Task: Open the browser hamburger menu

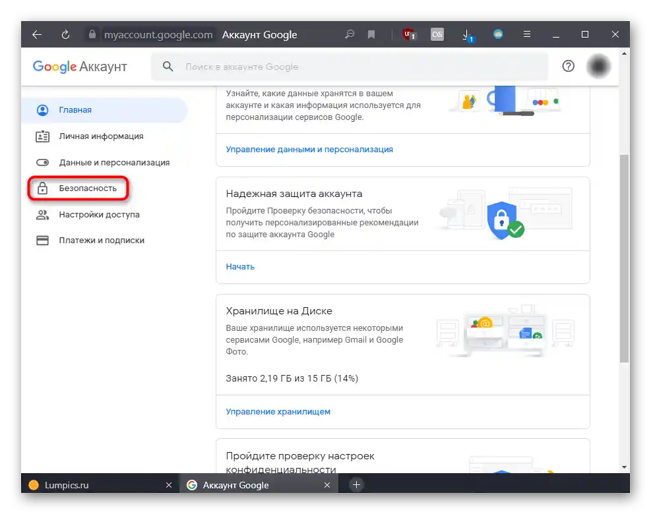Action: point(527,34)
